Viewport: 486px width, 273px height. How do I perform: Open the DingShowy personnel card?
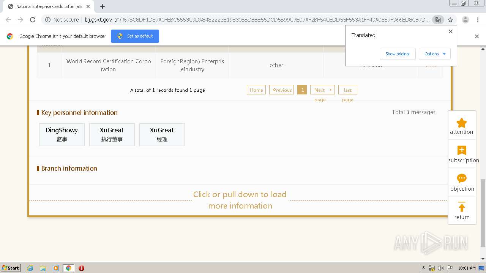62,134
